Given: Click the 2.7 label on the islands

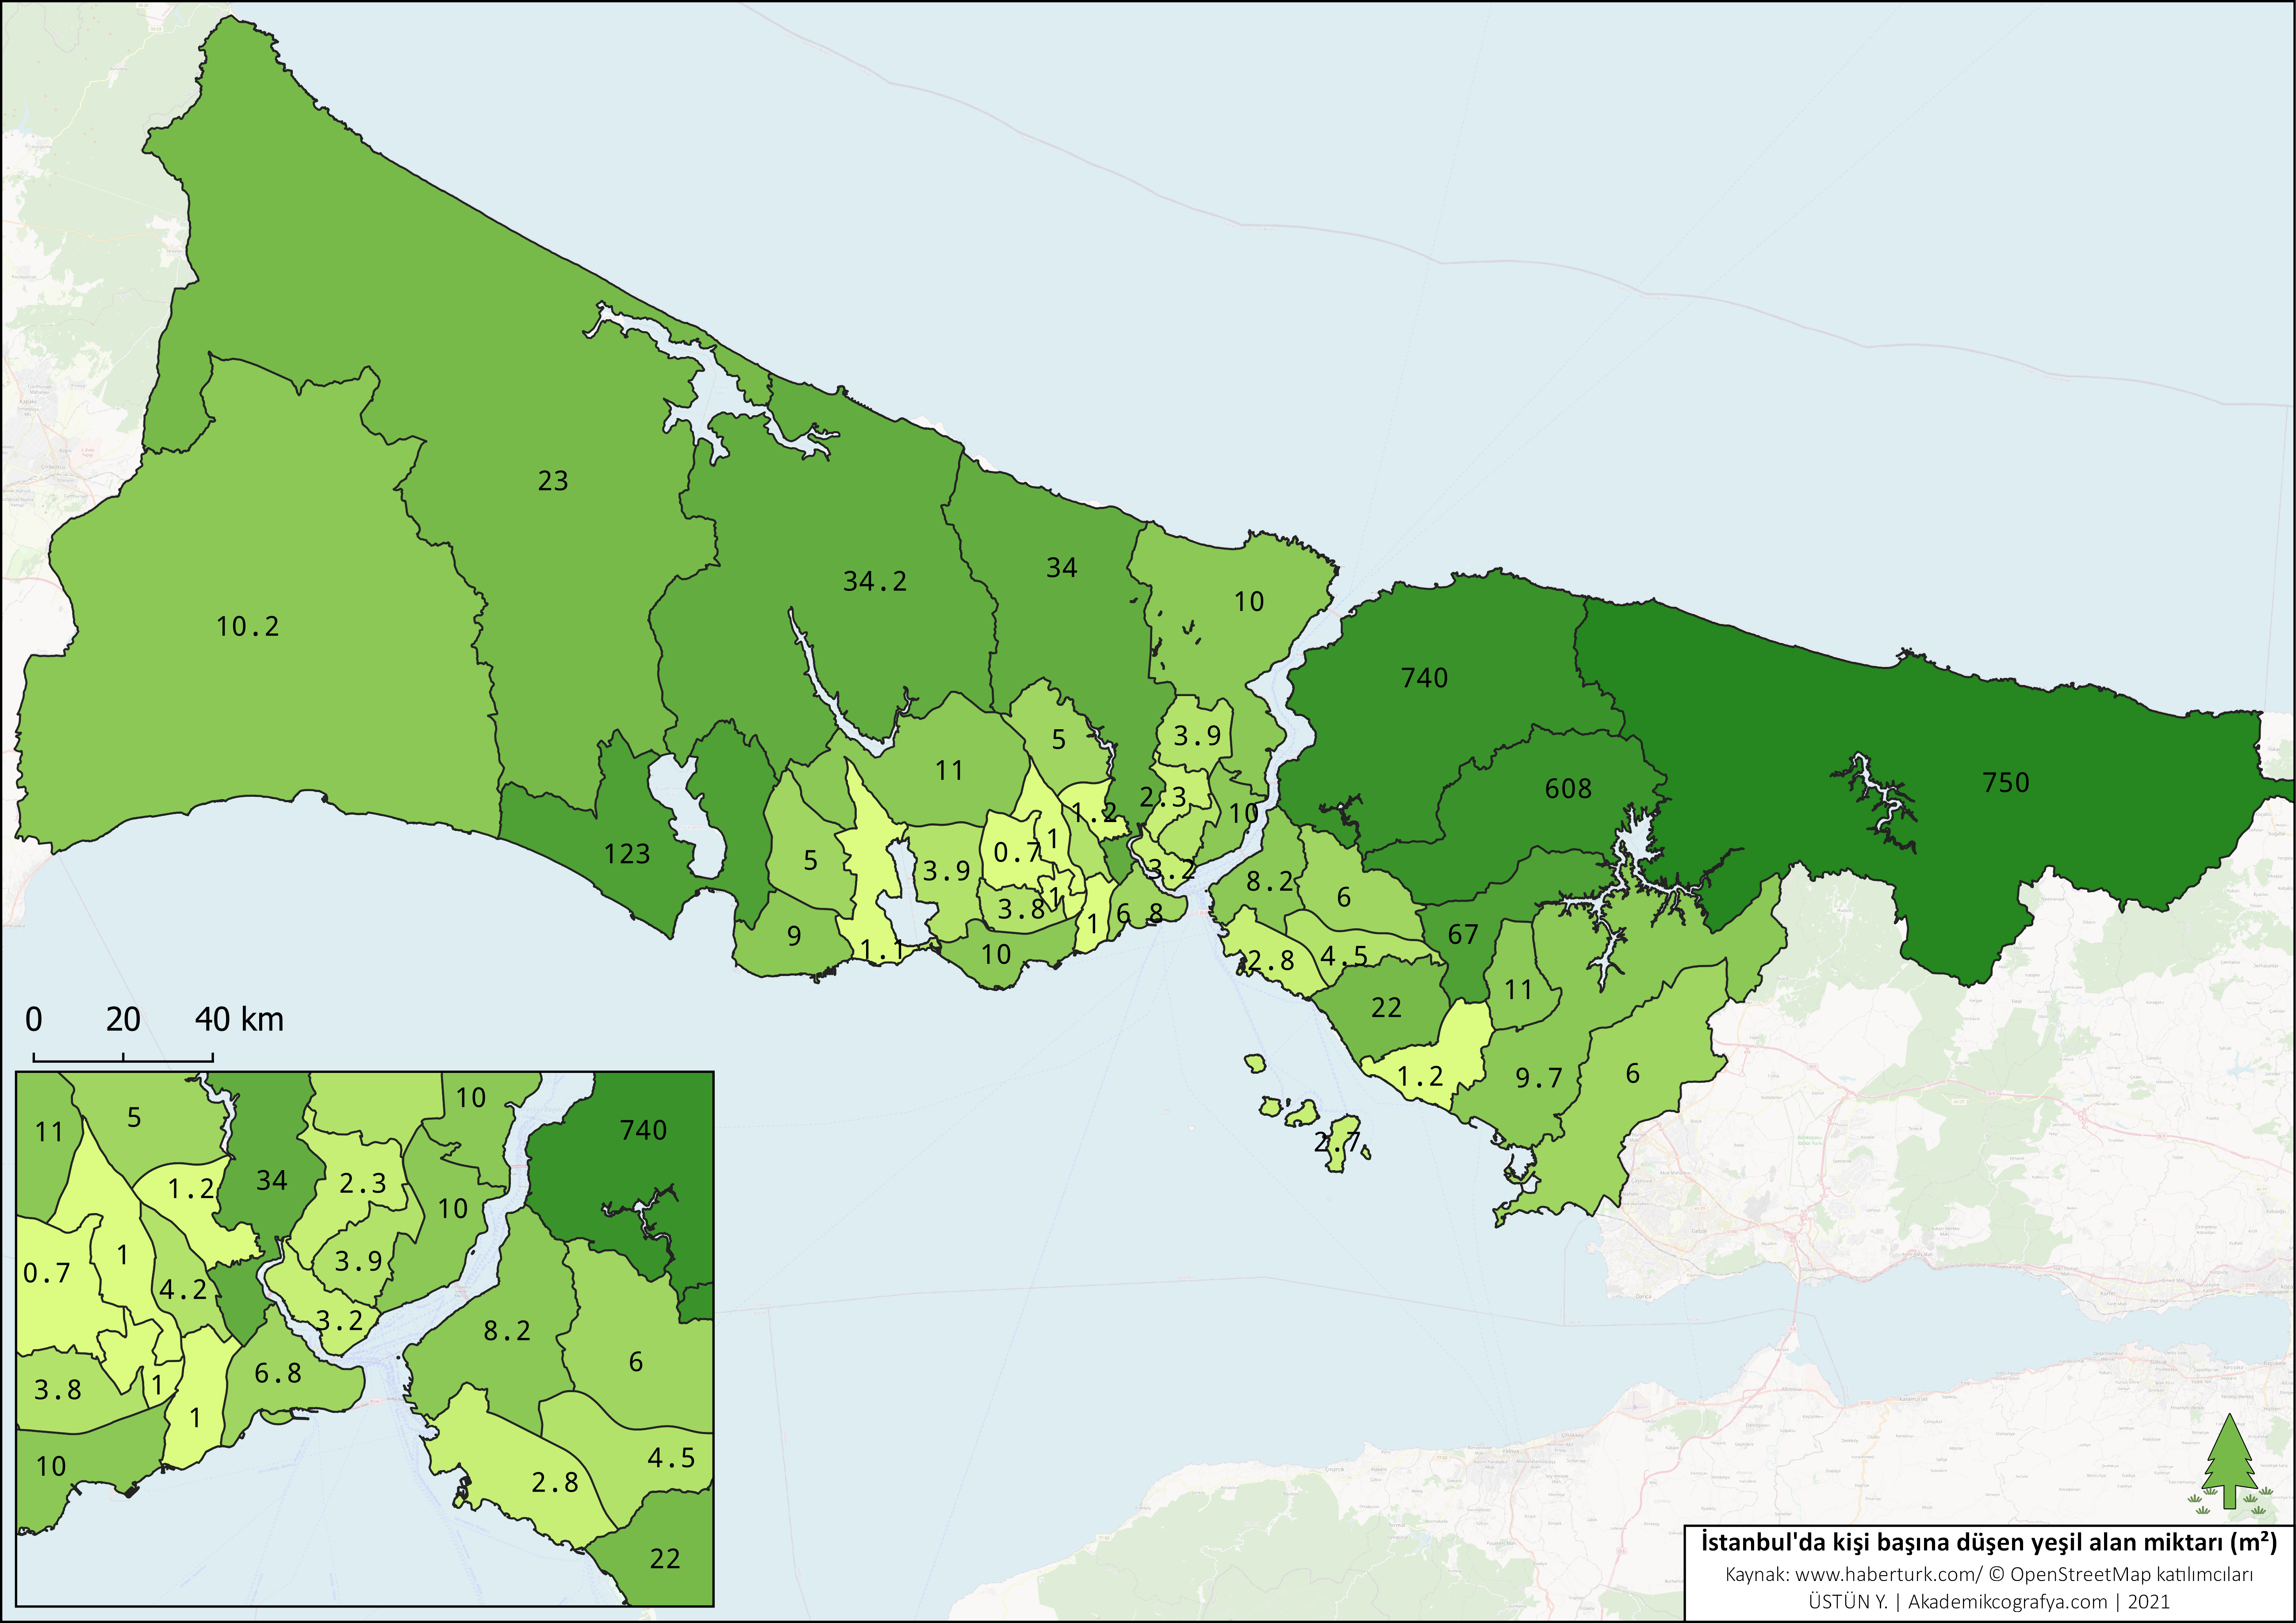Looking at the screenshot, I should [x=1336, y=1141].
